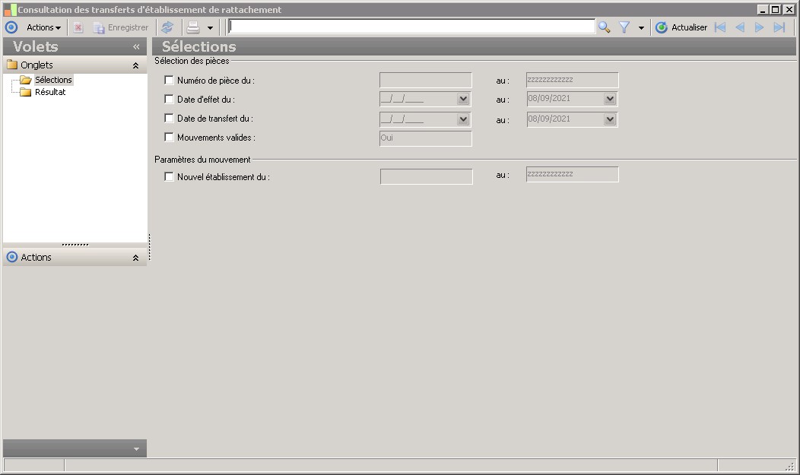The height and width of the screenshot is (475, 800).
Task: Click the refresh arrows toolbar icon
Action: [x=167, y=27]
